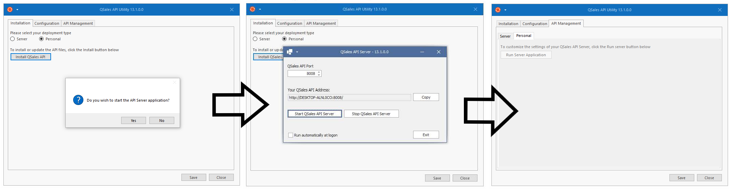Click Exit in the API Server dialog
This screenshot has width=729, height=189.
click(426, 135)
